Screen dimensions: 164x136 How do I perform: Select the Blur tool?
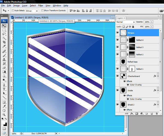point(4,76)
